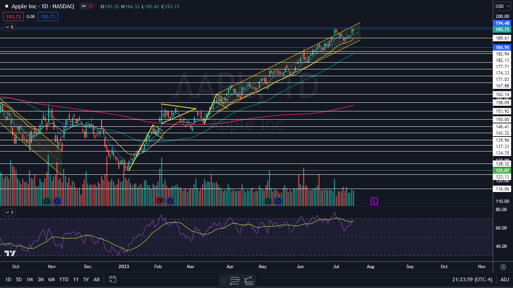Select the 6M time range
The image size is (513, 288).
click(x=52, y=279)
